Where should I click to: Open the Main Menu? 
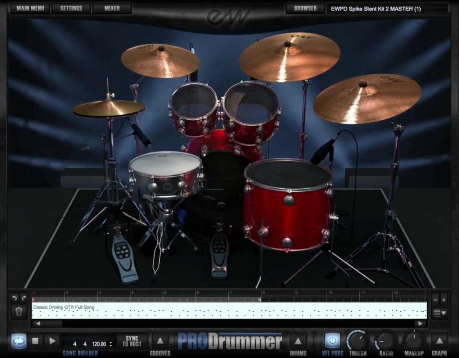pyautogui.click(x=30, y=8)
